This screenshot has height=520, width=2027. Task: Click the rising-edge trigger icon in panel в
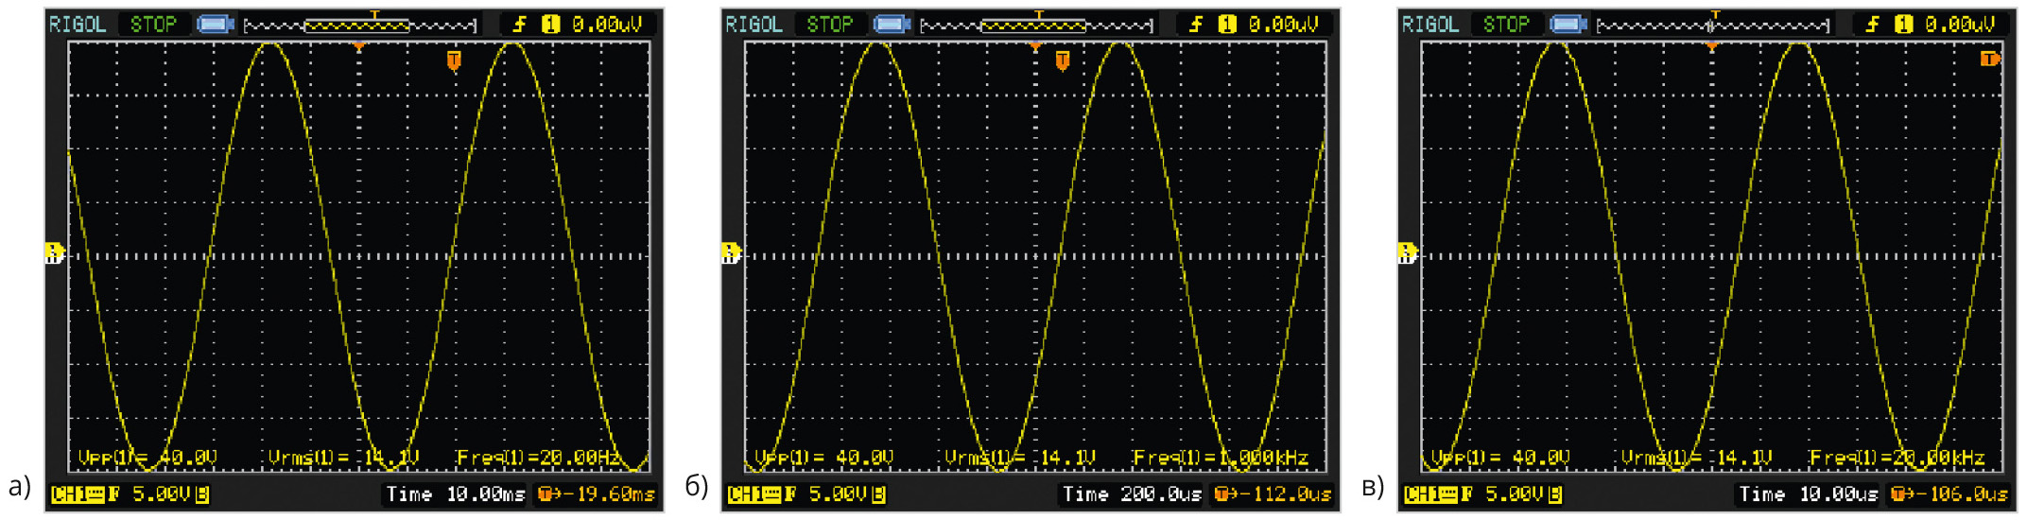1872,24
